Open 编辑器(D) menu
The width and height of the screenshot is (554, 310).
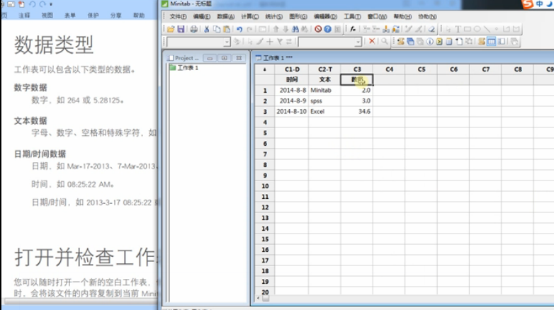325,16
